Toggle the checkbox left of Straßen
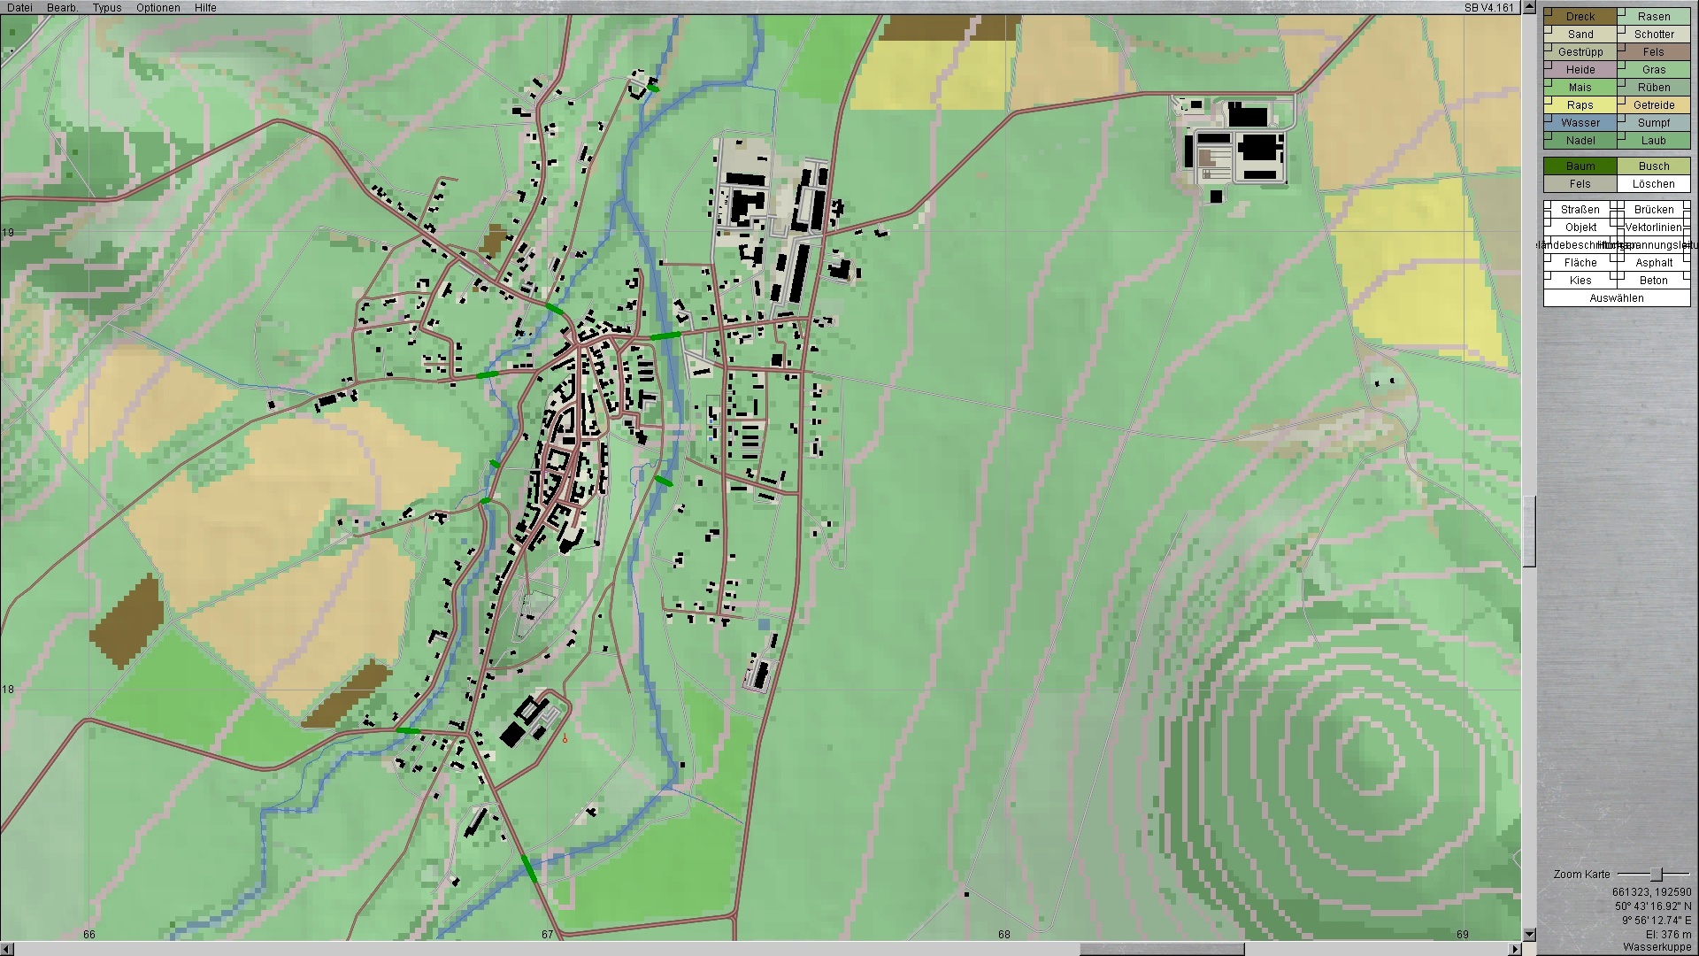This screenshot has width=1699, height=956. click(x=1549, y=206)
